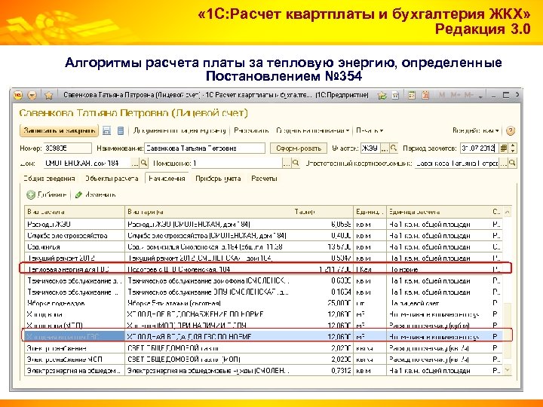
Task: Open the calendar icon in the title bar
Action: (x=425, y=95)
